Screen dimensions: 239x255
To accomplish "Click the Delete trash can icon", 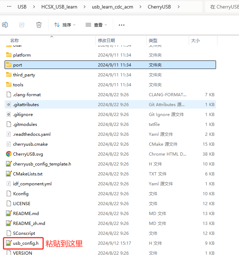I will click(x=39, y=25).
